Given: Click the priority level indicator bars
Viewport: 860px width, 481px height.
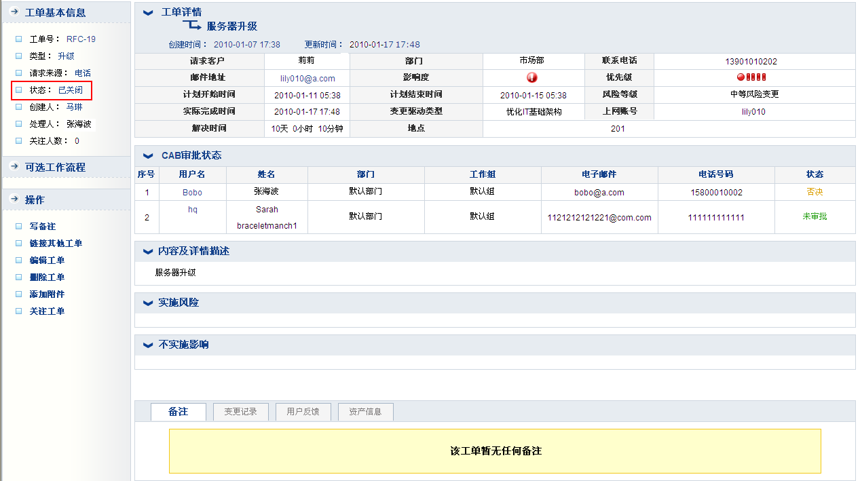Looking at the screenshot, I should 751,77.
